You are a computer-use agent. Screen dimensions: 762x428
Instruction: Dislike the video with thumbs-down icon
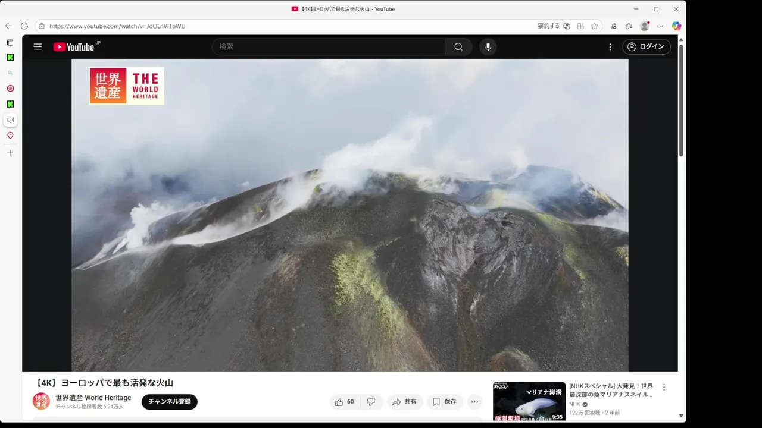[x=371, y=402]
